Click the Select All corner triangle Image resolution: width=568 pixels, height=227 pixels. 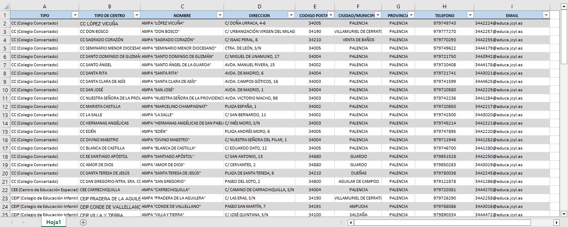[5, 6]
